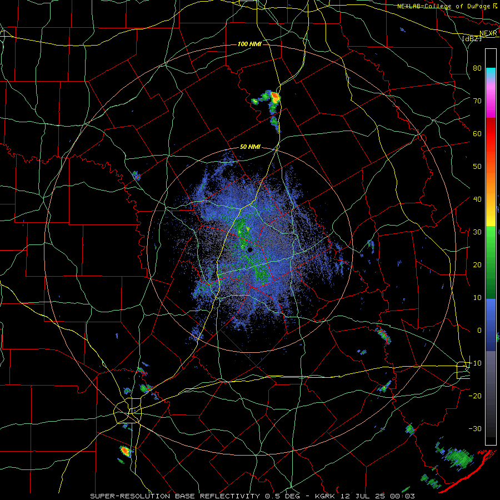Click the 70 value on the reflectivity scale
Screen dimensions: 500x500
click(477, 101)
